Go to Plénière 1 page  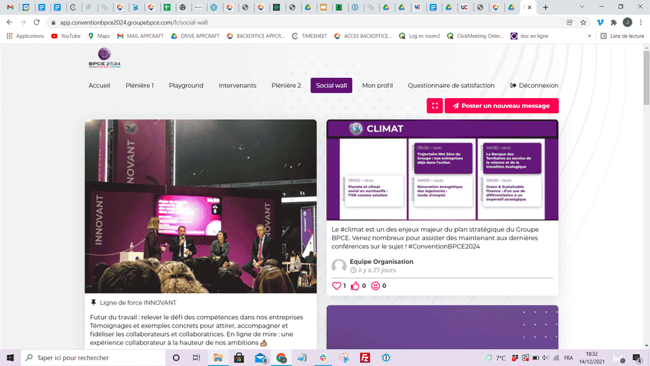140,85
